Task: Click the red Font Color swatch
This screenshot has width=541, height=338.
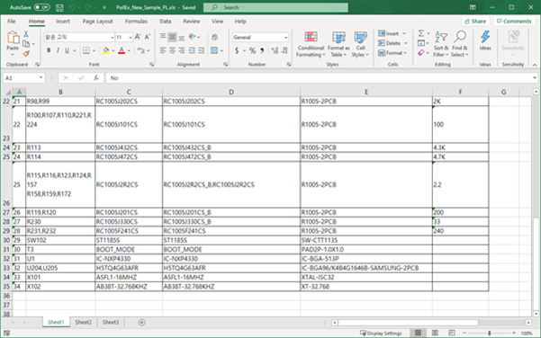Action: (x=122, y=50)
